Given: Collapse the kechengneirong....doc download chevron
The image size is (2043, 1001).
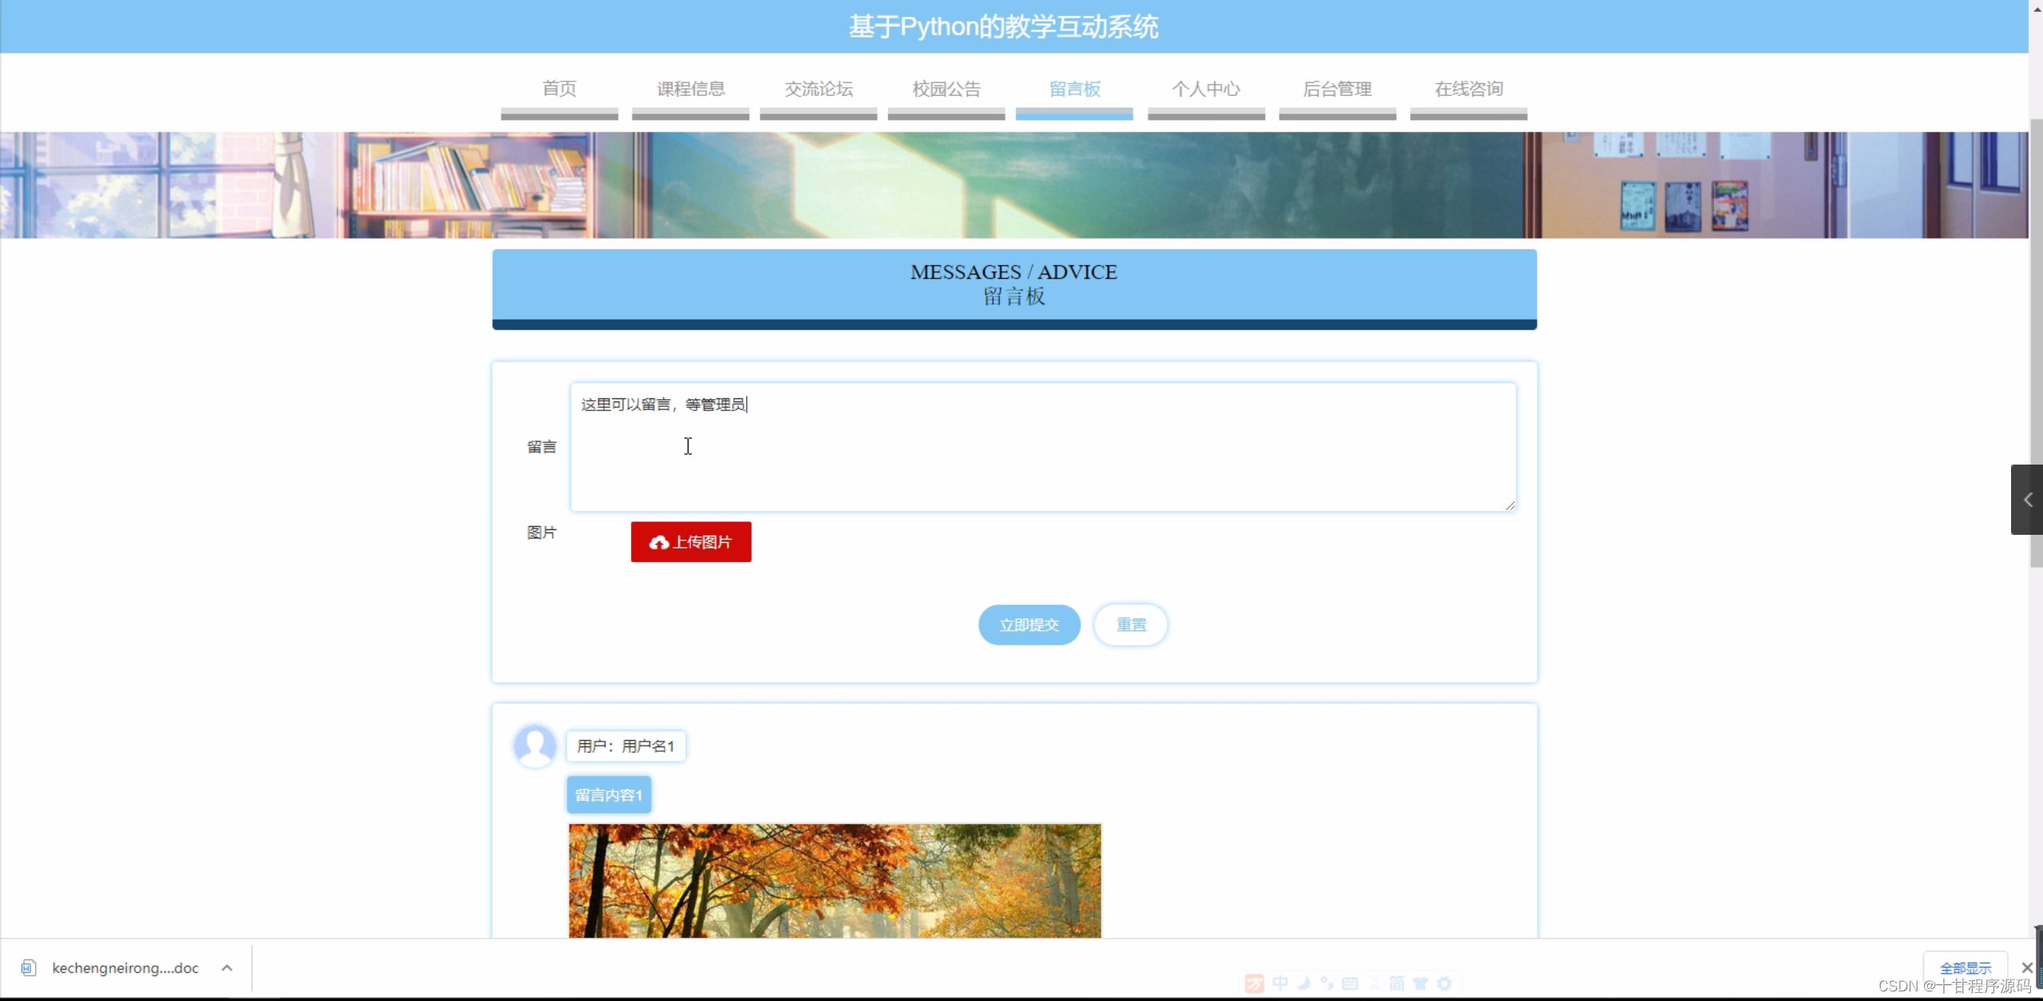Looking at the screenshot, I should [x=226, y=967].
